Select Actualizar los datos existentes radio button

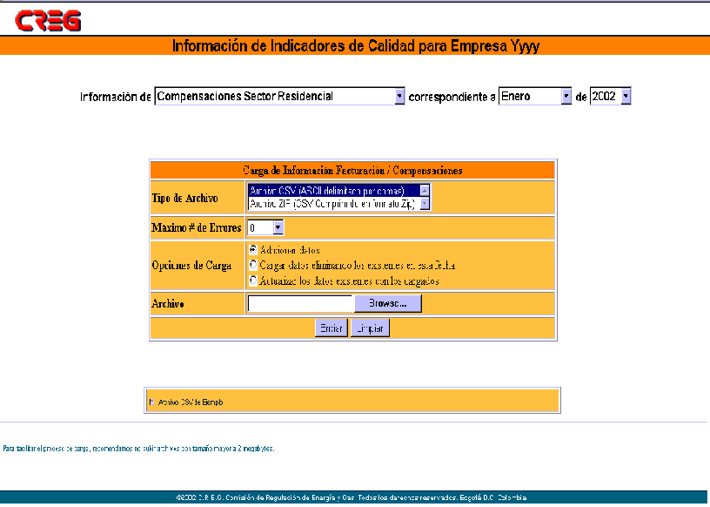pyautogui.click(x=253, y=281)
